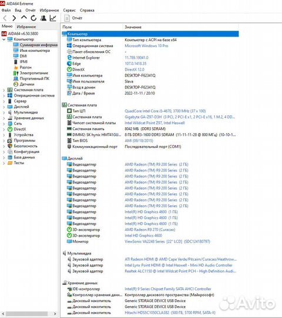Open the AMD Radeon R9 270 (Curacao) link
Image resolution: width=282 pixels, height=318 pixels.
150,230
